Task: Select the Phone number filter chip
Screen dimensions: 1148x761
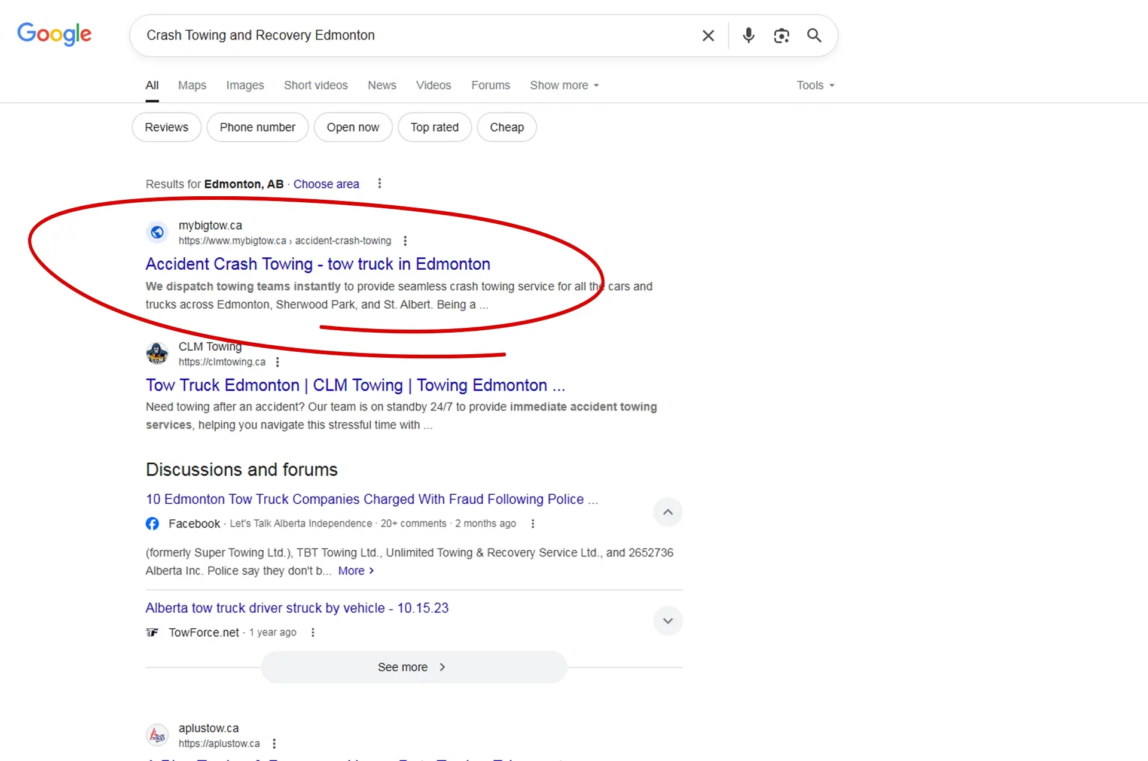Action: click(x=257, y=127)
